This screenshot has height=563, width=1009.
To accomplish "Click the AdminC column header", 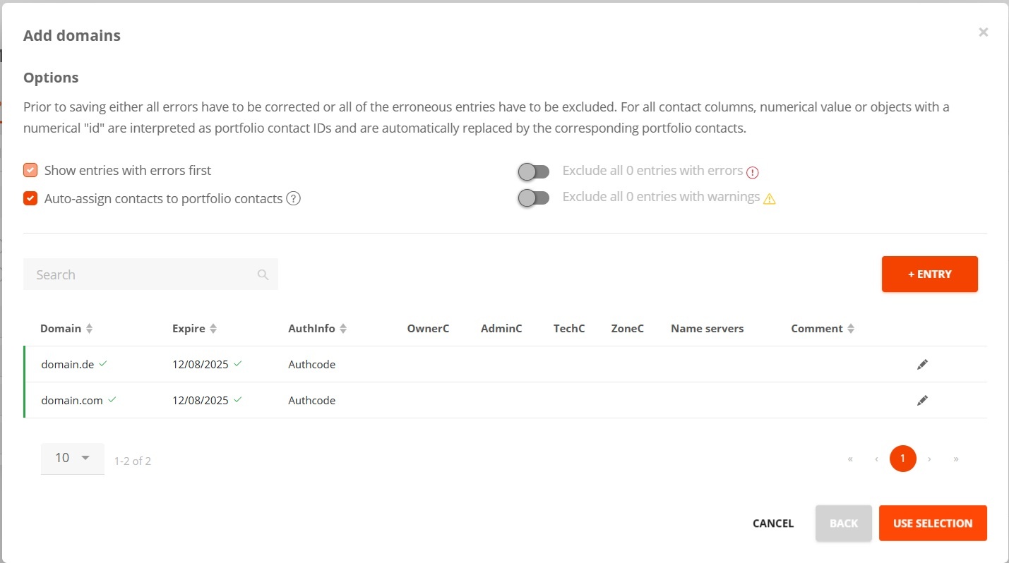I will pos(501,329).
